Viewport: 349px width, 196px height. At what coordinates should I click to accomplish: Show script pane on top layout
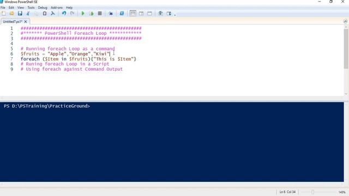(x=133, y=14)
